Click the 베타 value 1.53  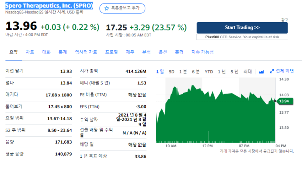pyautogui.click(x=142, y=83)
